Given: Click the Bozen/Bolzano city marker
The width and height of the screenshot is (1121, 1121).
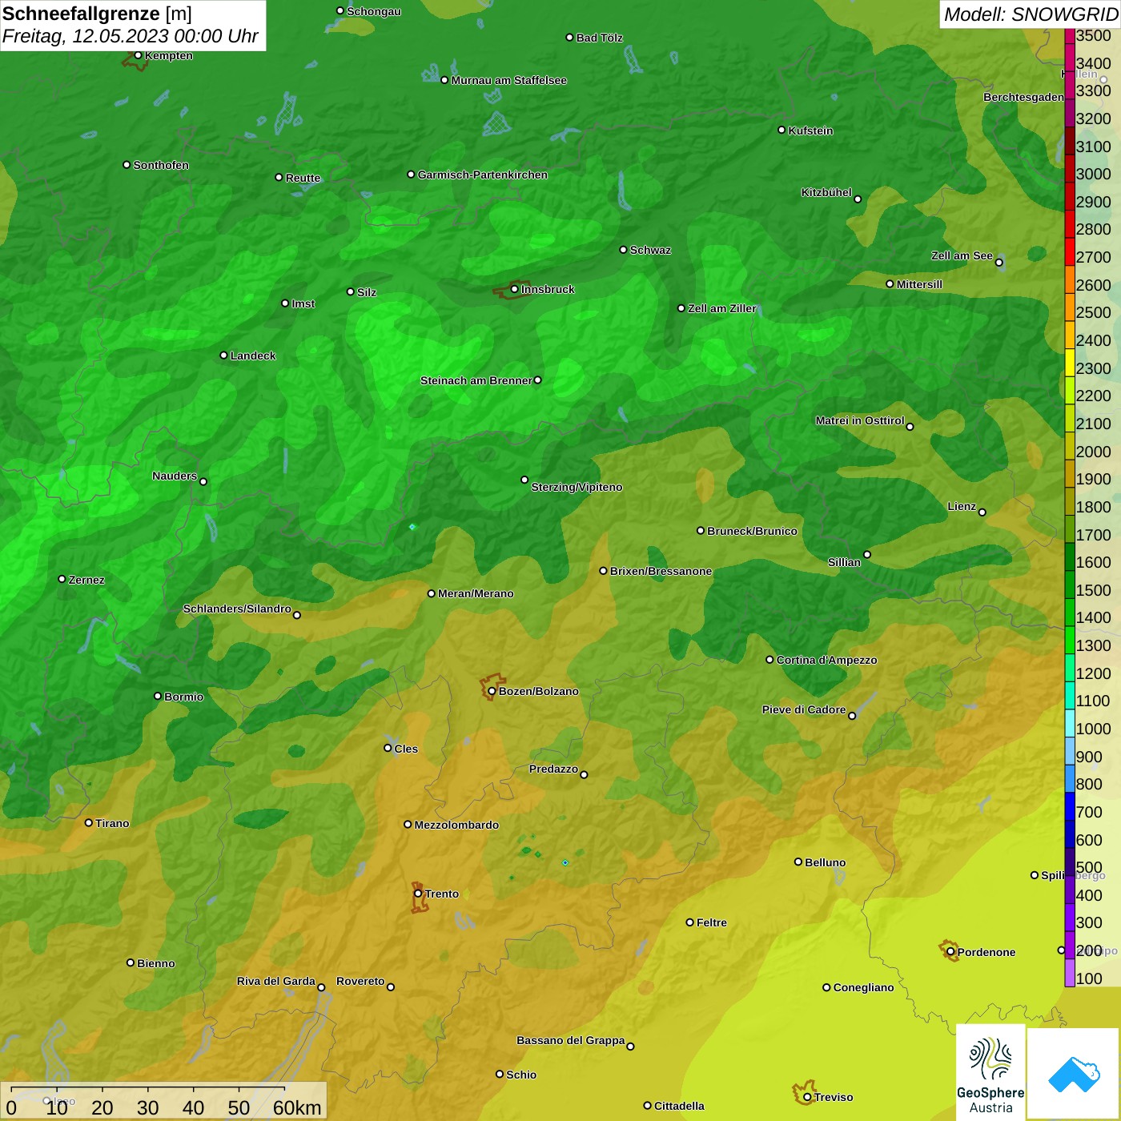Looking at the screenshot, I should tap(492, 691).
